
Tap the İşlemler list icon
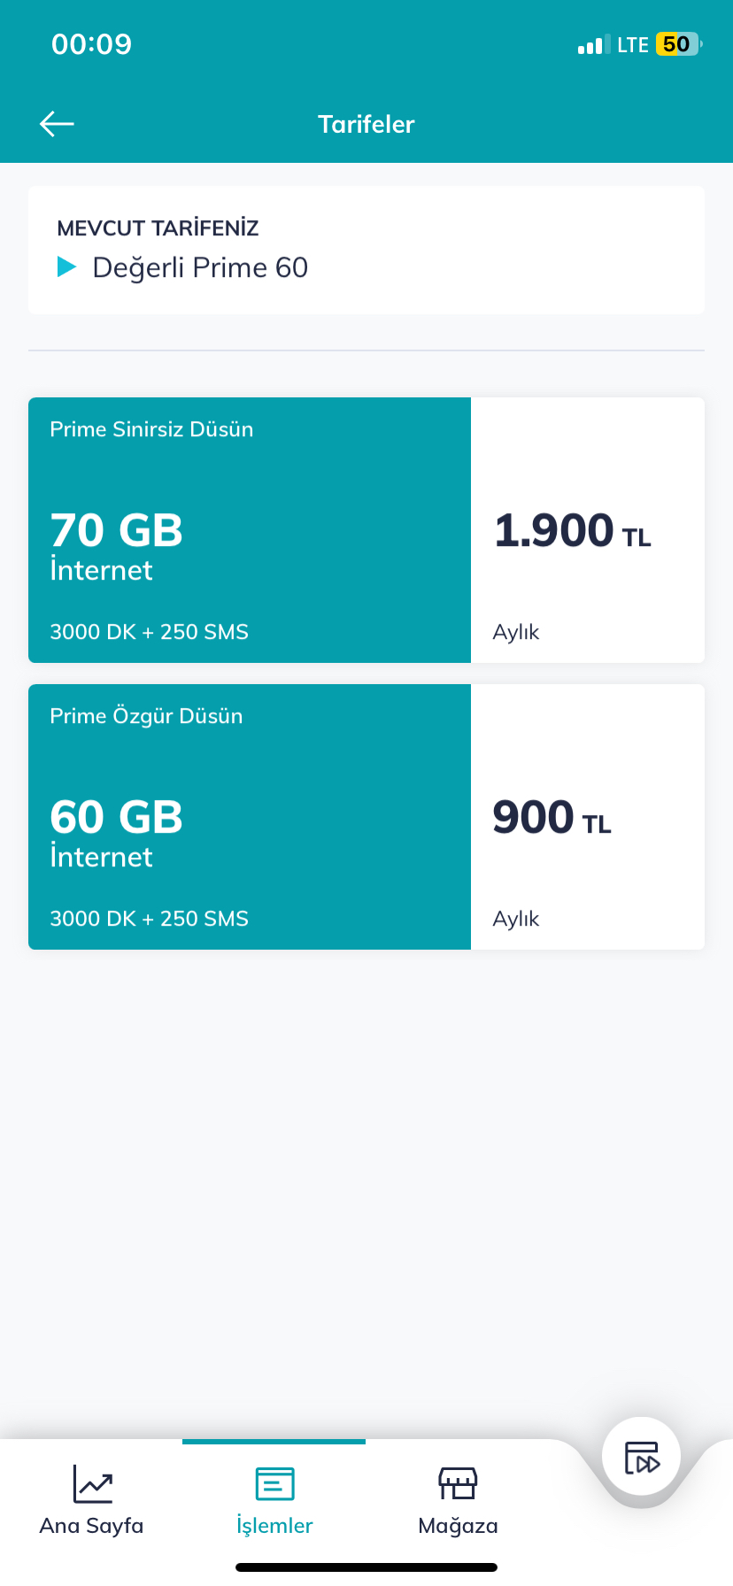point(274,1483)
